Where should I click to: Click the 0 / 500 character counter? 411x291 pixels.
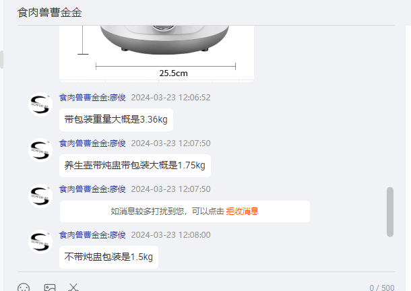(382, 288)
